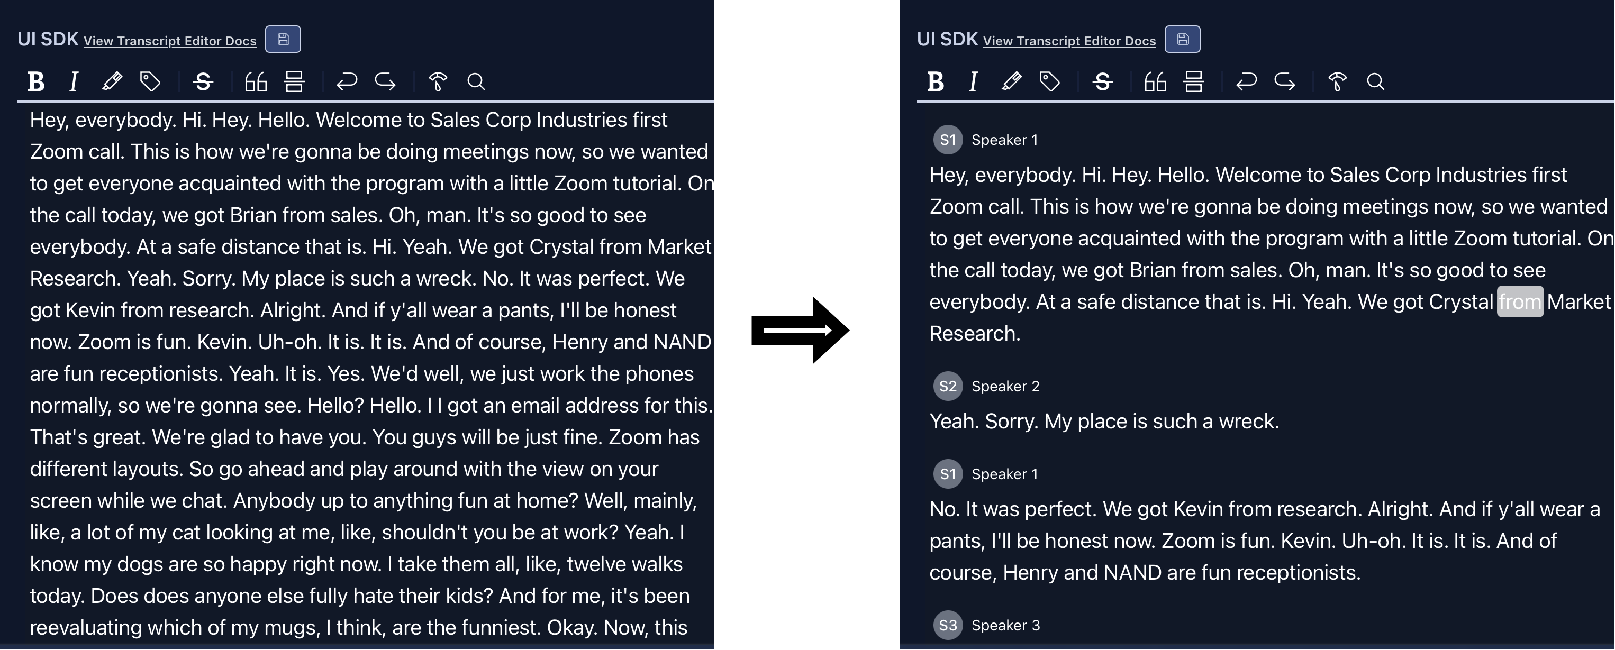Click the highlighted word "from" in transcript
The height and width of the screenshot is (650, 1615).
[x=1520, y=302]
